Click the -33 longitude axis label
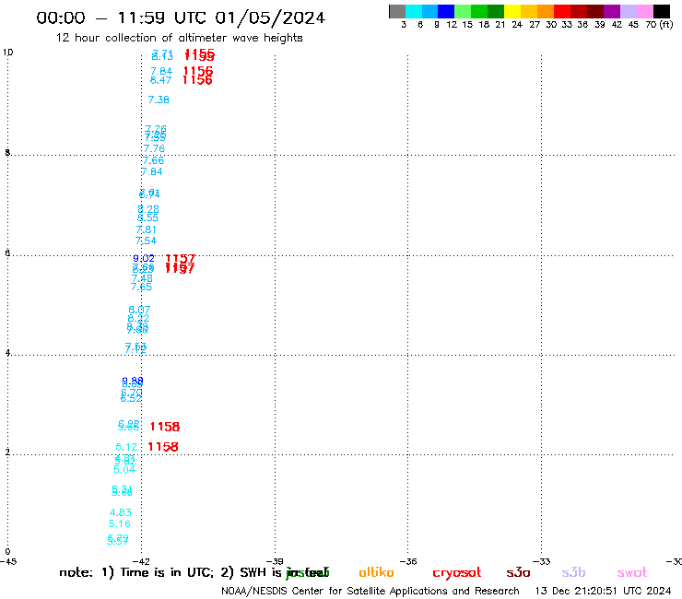Screen dimensions: 682x599 point(542,562)
